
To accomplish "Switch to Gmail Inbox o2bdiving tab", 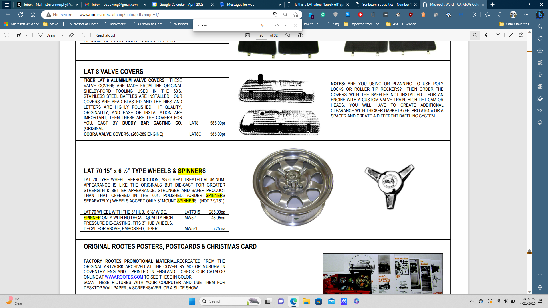I will coord(115,5).
